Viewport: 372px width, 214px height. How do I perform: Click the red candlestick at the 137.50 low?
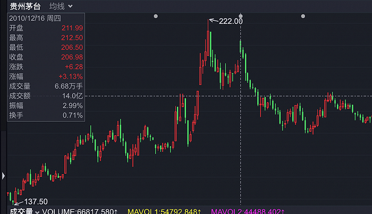click(15, 195)
